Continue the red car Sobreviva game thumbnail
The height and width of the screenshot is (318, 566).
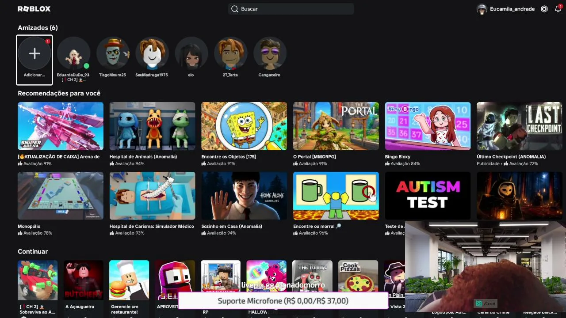pyautogui.click(x=38, y=280)
